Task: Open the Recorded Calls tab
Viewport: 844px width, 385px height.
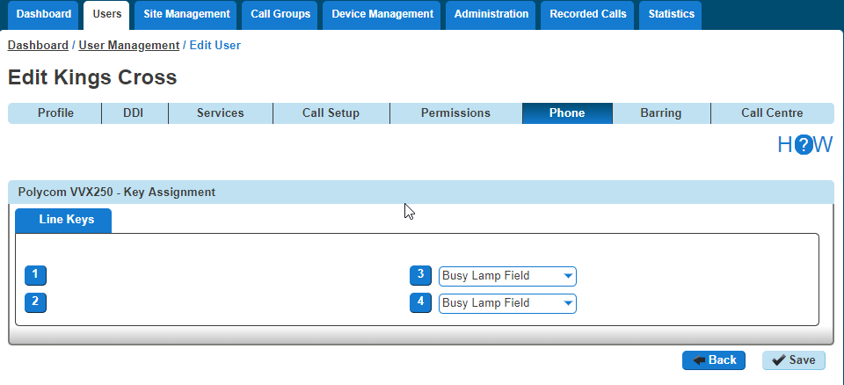Action: coord(588,15)
